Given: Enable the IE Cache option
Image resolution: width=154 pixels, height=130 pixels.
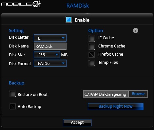Looking at the screenshot, I should click(92, 38).
